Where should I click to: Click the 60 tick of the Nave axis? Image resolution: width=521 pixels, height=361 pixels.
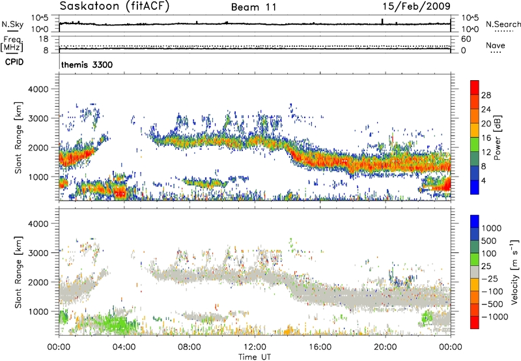click(x=466, y=39)
